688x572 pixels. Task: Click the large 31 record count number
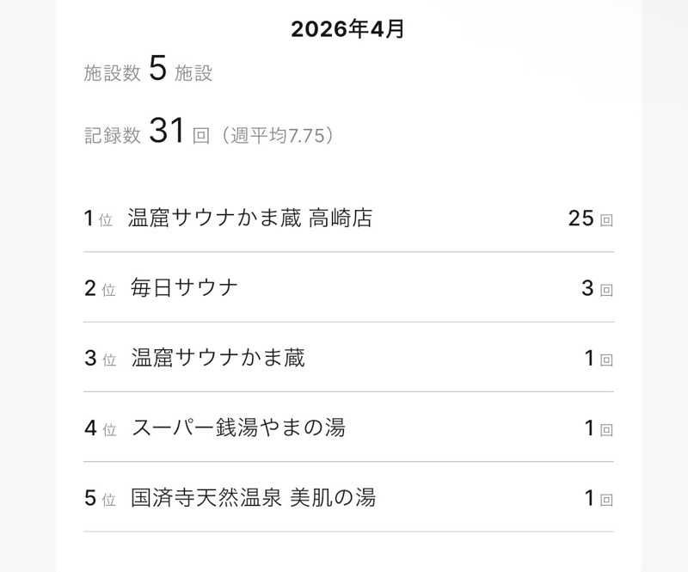click(166, 131)
